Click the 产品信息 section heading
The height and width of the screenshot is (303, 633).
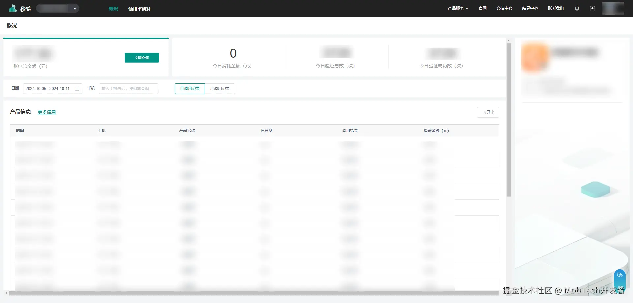point(20,112)
